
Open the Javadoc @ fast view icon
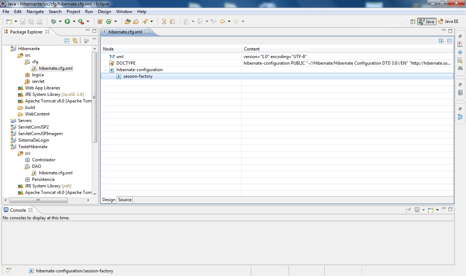[x=460, y=52]
